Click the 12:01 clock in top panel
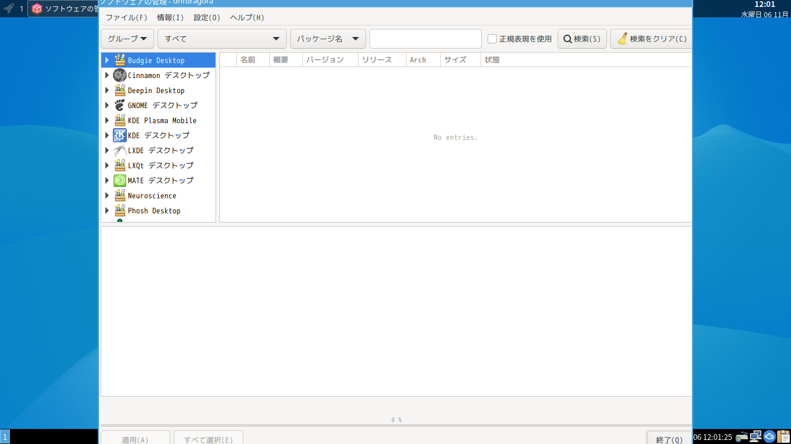791x444 pixels. (764, 4)
